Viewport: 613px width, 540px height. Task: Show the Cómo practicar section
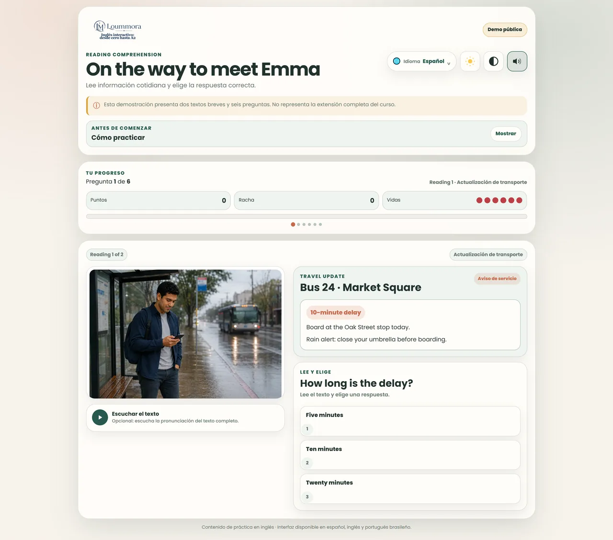[x=506, y=134]
